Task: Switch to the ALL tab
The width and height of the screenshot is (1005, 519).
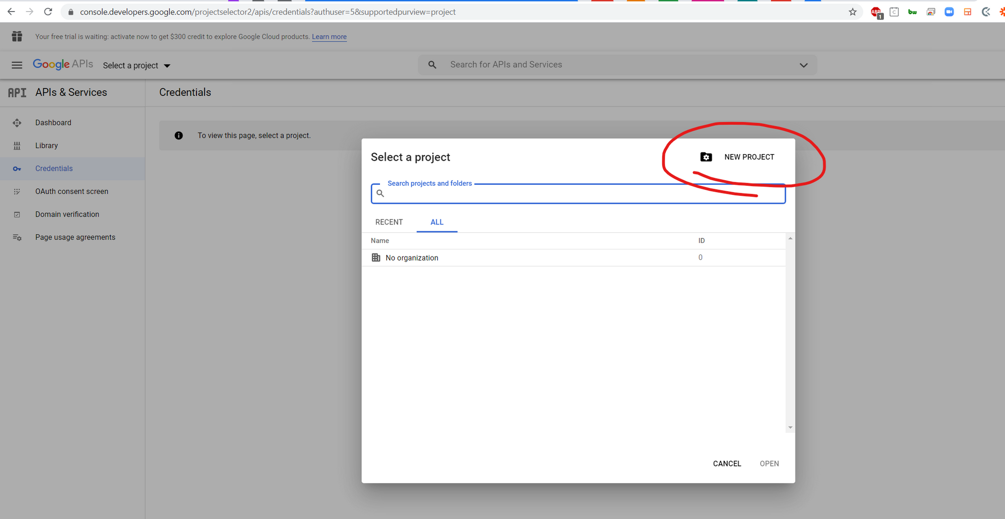Action: pos(437,222)
